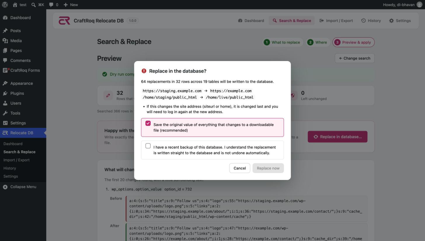Open the plugin Settings header tab

pyautogui.click(x=400, y=21)
